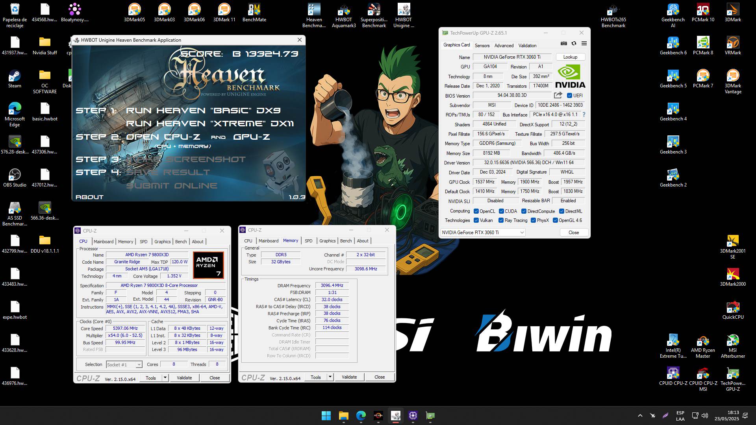Open Windows Start menu

click(326, 416)
